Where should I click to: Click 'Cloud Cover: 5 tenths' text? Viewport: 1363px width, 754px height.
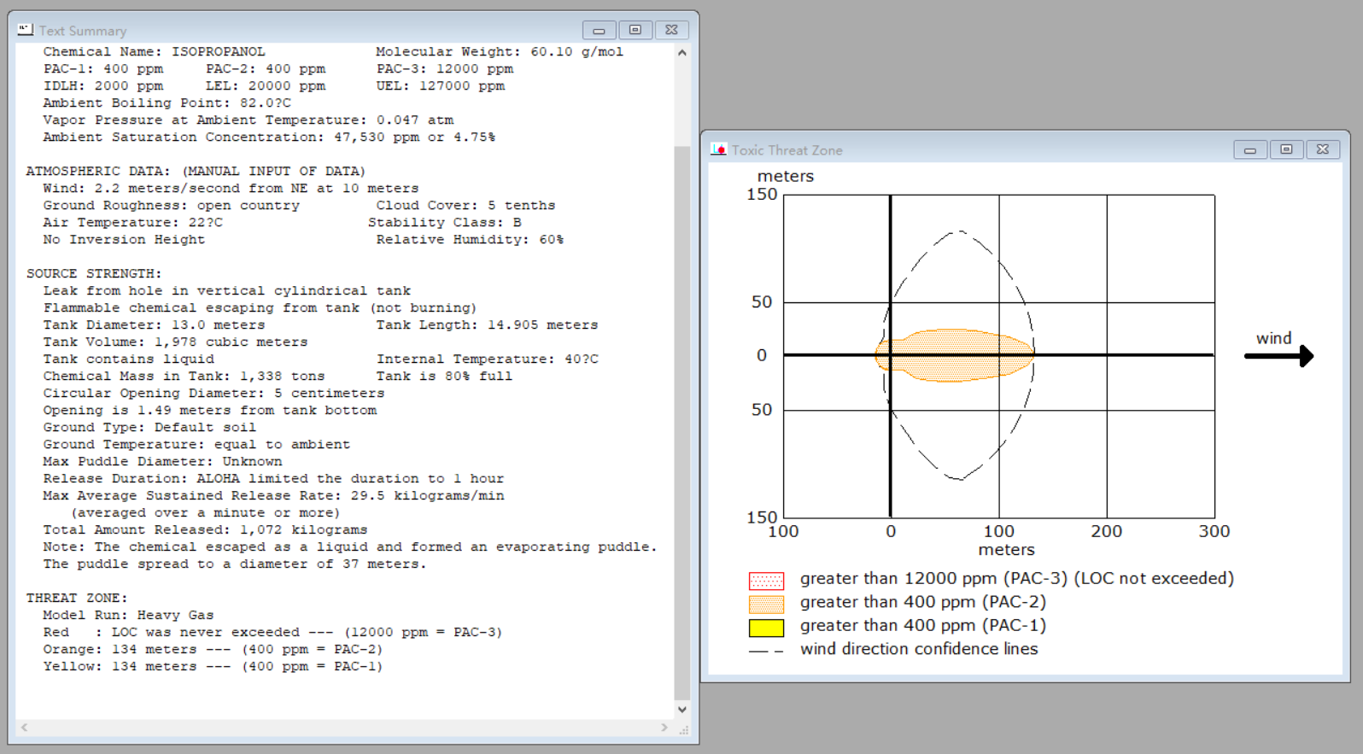tap(465, 206)
